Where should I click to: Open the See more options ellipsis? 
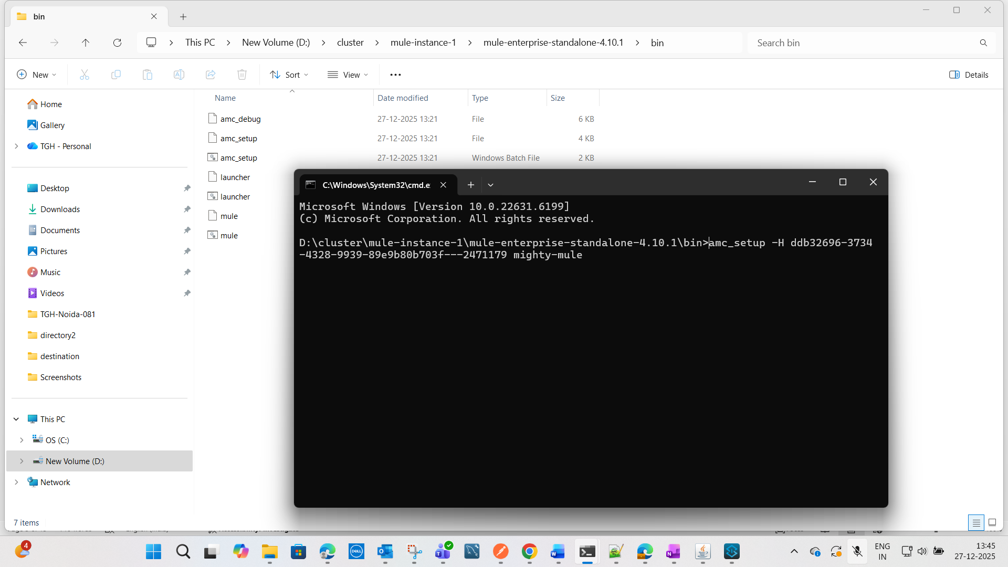pos(395,75)
